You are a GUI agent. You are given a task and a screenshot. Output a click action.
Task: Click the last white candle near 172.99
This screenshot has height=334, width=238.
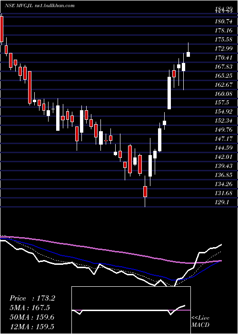pos(188,54)
